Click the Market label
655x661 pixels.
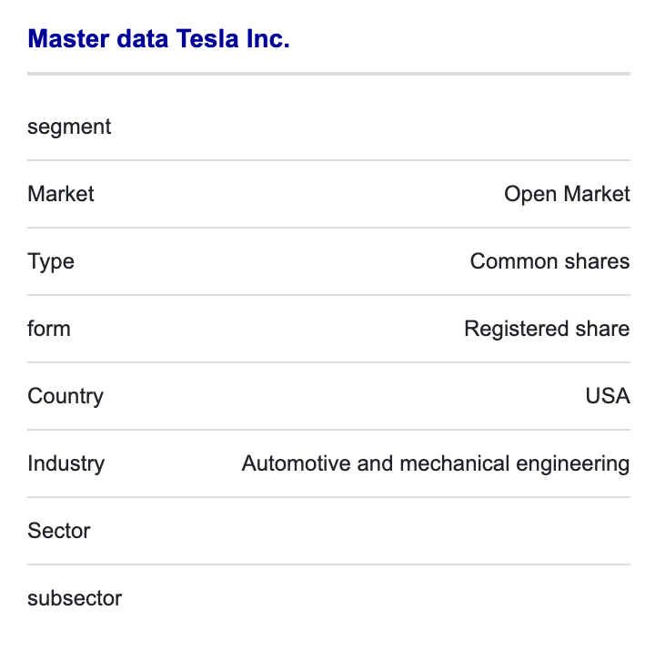coord(61,194)
